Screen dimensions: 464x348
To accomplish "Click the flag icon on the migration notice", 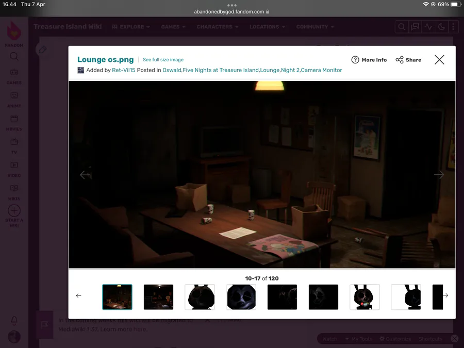I will pos(44,325).
